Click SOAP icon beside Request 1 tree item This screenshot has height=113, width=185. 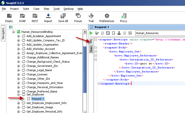(x=29, y=99)
